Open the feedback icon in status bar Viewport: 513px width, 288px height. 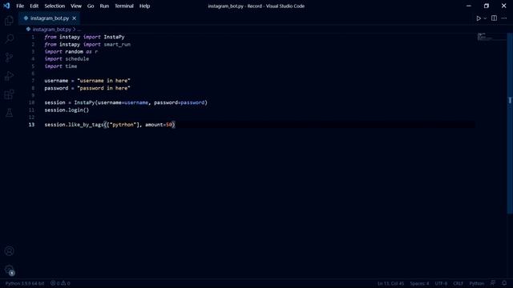pyautogui.click(x=493, y=283)
